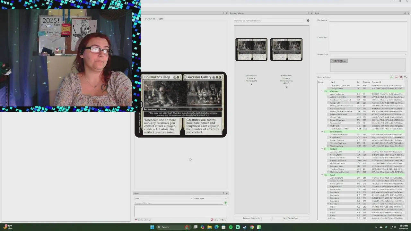Click the tag button under Banner Card

(x=339, y=61)
